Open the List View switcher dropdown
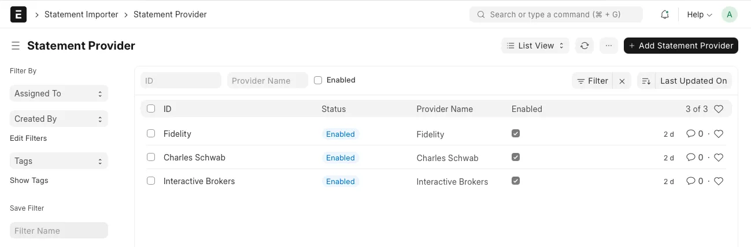This screenshot has height=247, width=751. (x=535, y=46)
